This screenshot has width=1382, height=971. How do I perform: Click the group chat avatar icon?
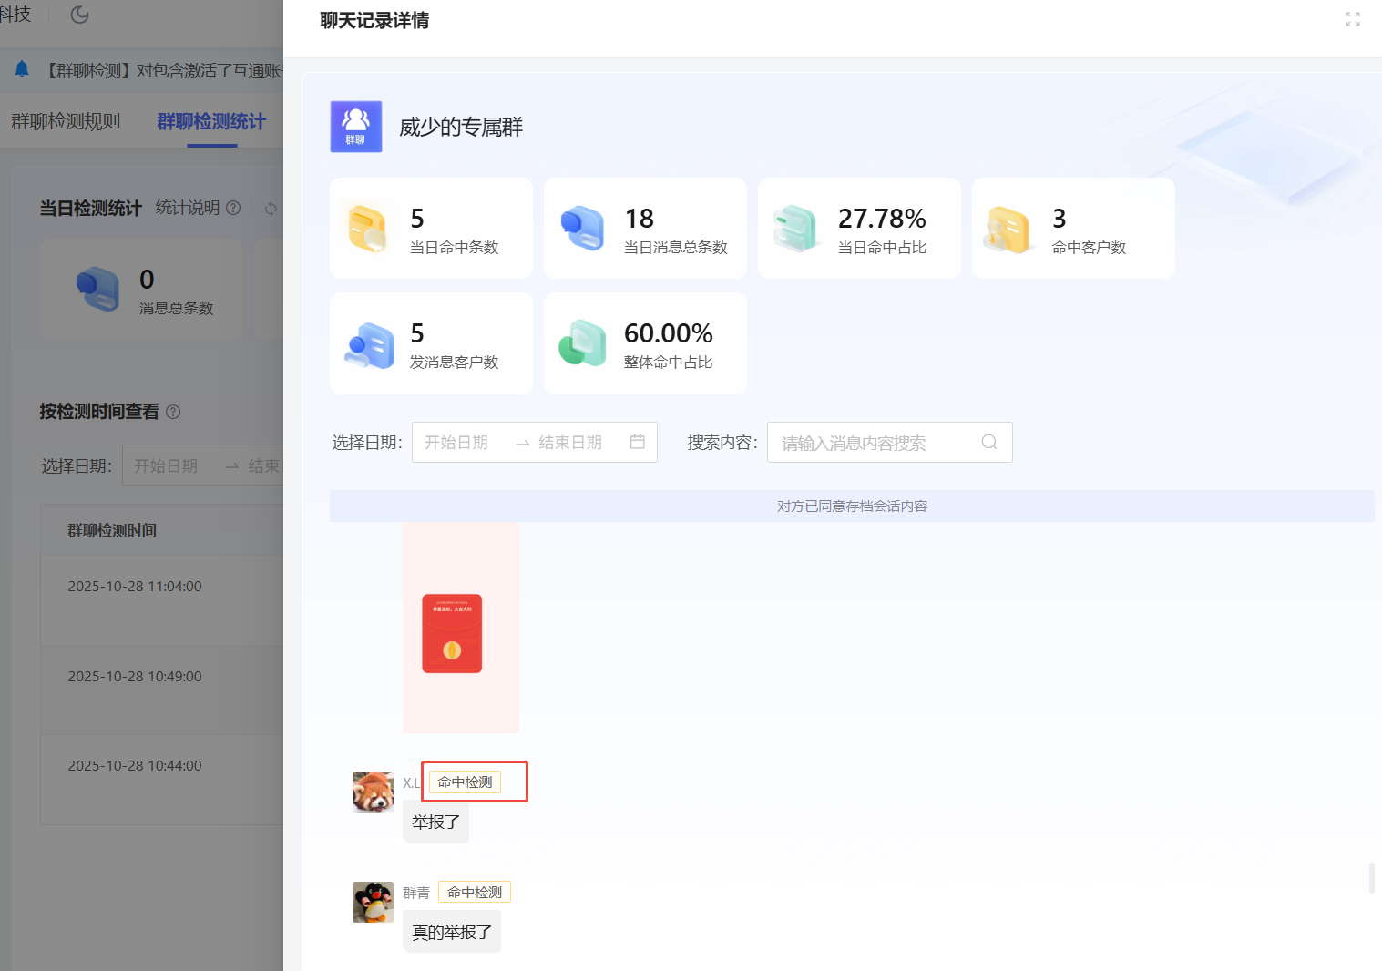356,127
